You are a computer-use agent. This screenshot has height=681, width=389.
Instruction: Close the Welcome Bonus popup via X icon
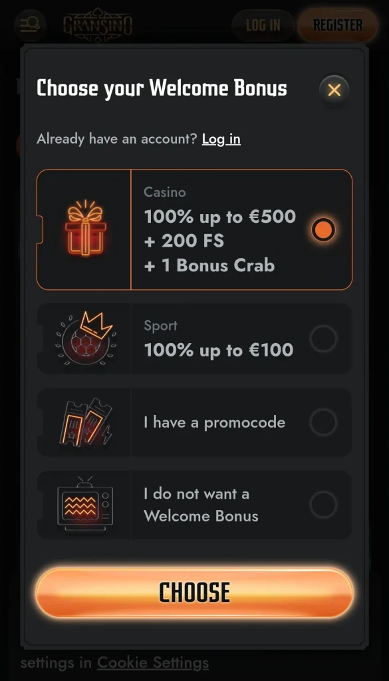334,90
